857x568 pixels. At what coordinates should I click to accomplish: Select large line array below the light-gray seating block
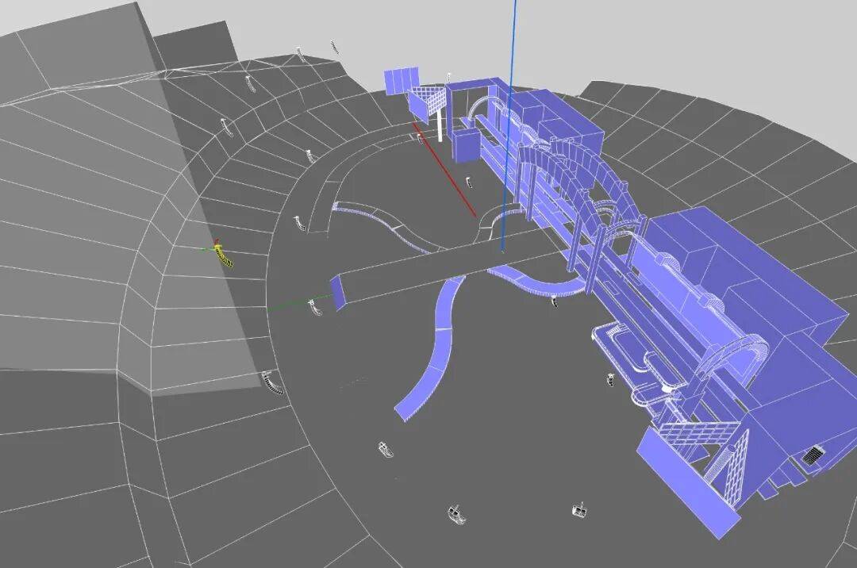[x=273, y=383]
